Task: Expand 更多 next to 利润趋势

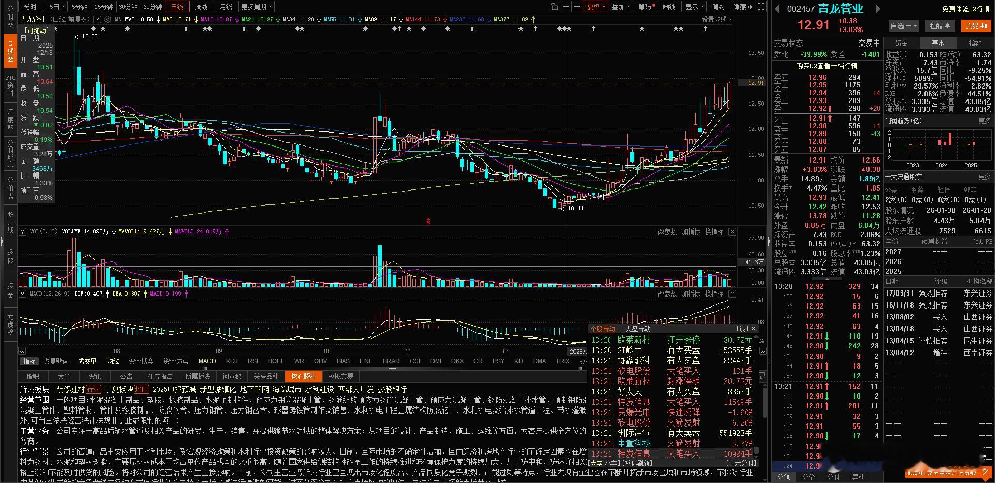Action: click(x=985, y=121)
